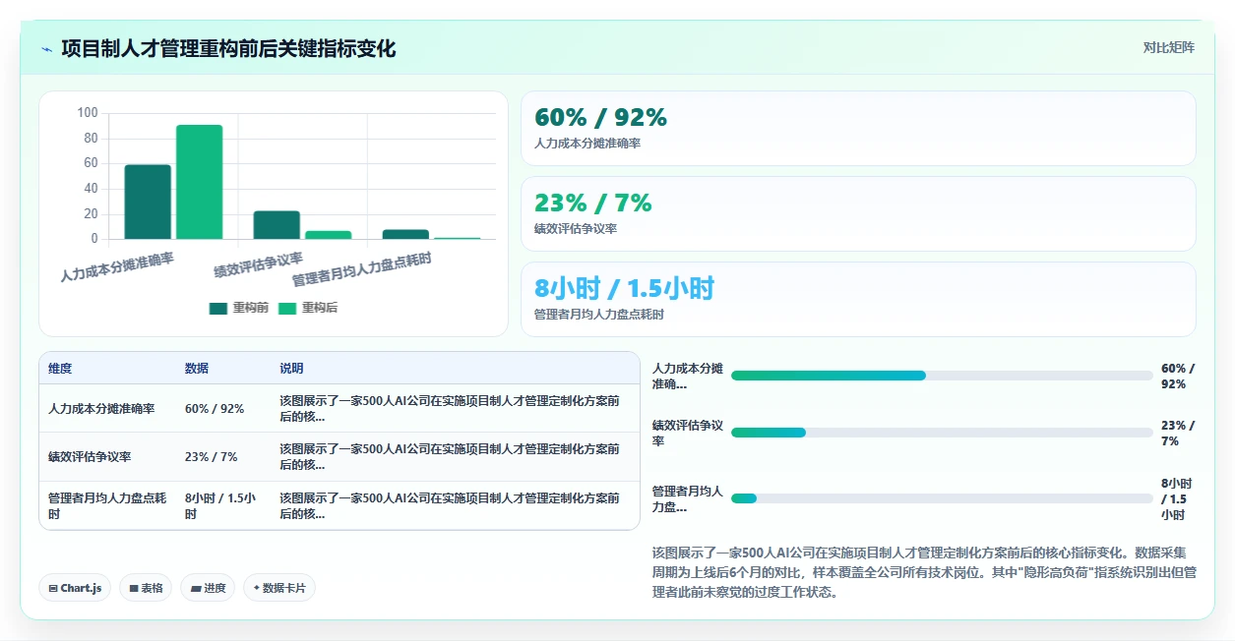
Task: Click table cell 人力成本分摊准确率
Action: [x=101, y=408]
